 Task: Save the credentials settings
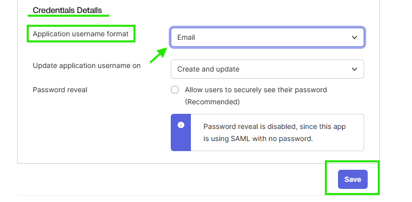(x=353, y=179)
